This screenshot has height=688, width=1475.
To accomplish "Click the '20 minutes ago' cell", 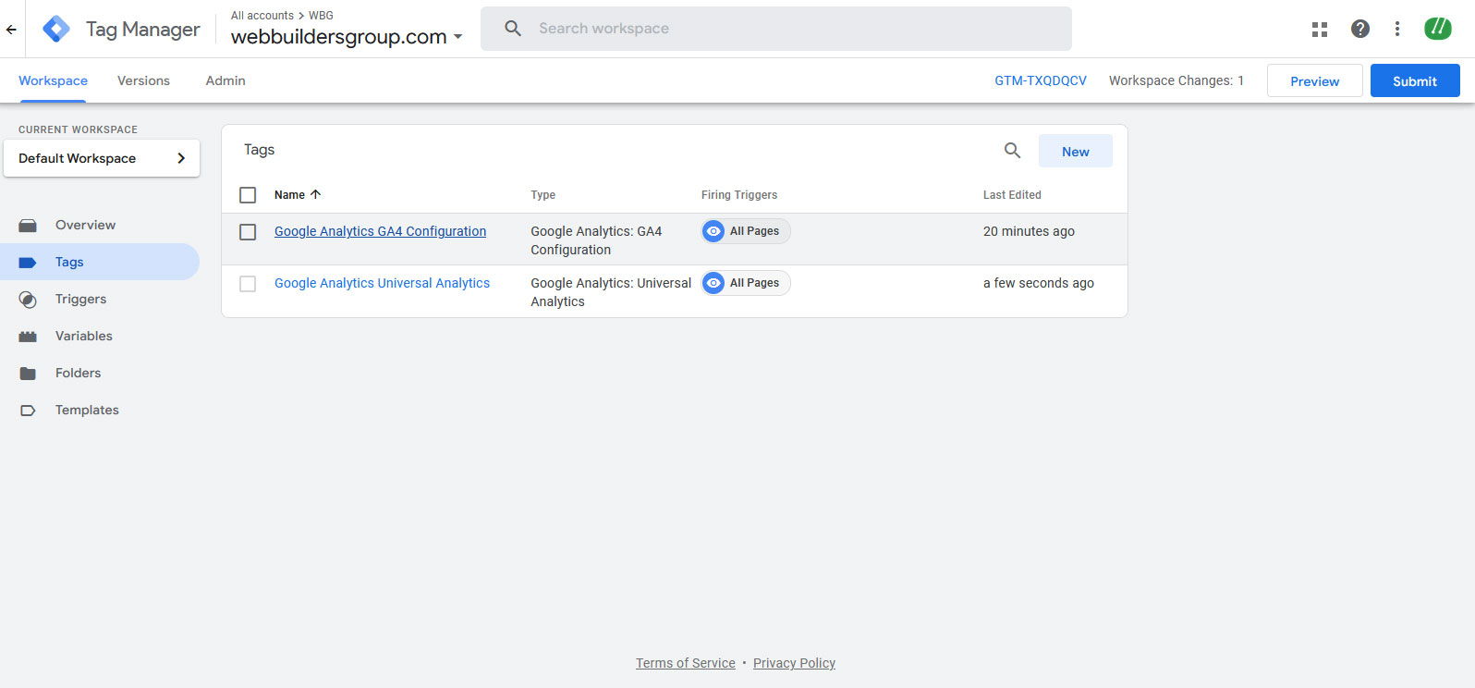I will 1029,231.
